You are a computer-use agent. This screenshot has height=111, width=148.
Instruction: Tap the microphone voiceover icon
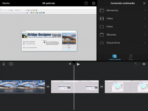(4, 64)
